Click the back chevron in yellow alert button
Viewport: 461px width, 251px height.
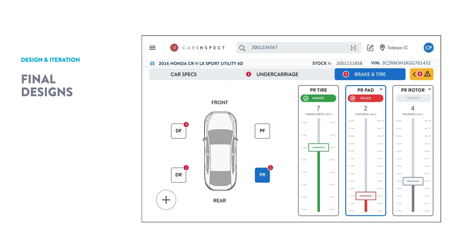[414, 74]
